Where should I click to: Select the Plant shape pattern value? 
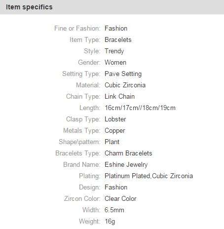click(x=112, y=142)
